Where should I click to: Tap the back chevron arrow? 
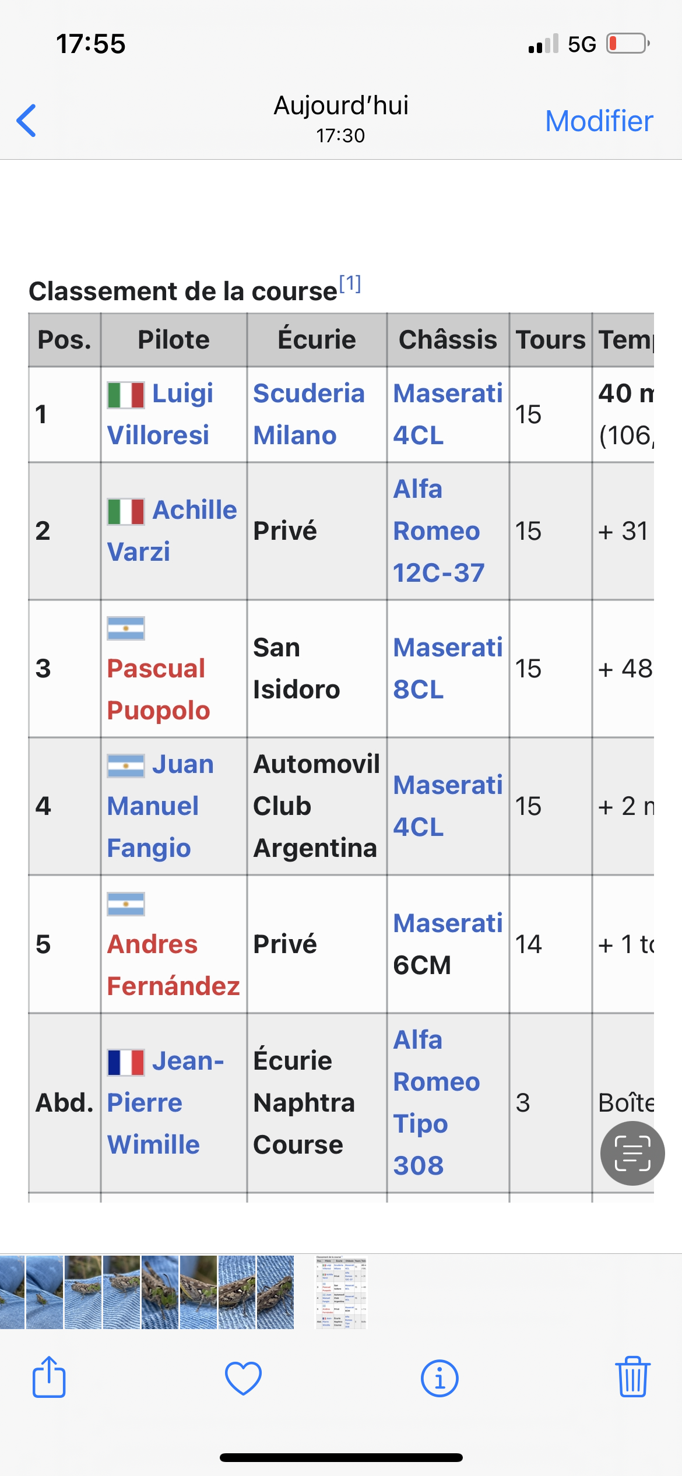[27, 121]
